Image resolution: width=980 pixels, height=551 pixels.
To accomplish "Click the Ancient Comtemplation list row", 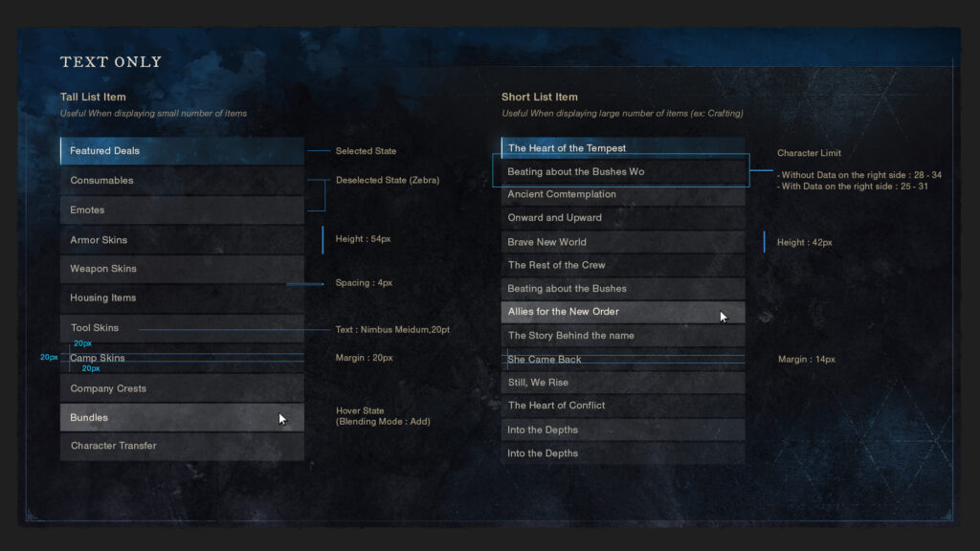I will point(623,194).
